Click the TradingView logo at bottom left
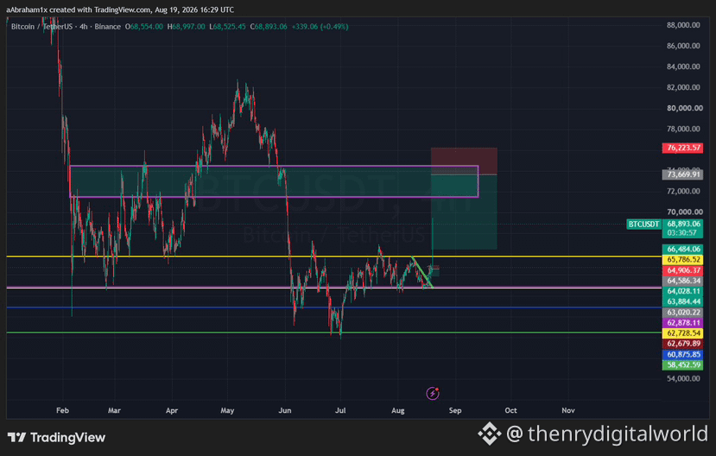 (57, 437)
